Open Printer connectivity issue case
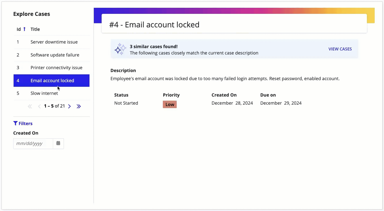Screen dimensions: 384x211 pyautogui.click(x=51, y=68)
